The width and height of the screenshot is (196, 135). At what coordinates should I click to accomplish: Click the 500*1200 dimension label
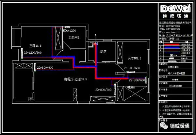70,31
